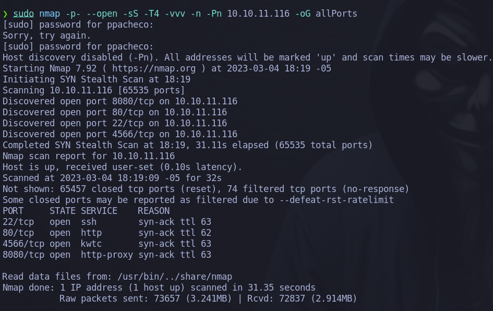Click the /usr/bin/../share/nmap path
This screenshot has width=493, height=311.
coord(175,277)
